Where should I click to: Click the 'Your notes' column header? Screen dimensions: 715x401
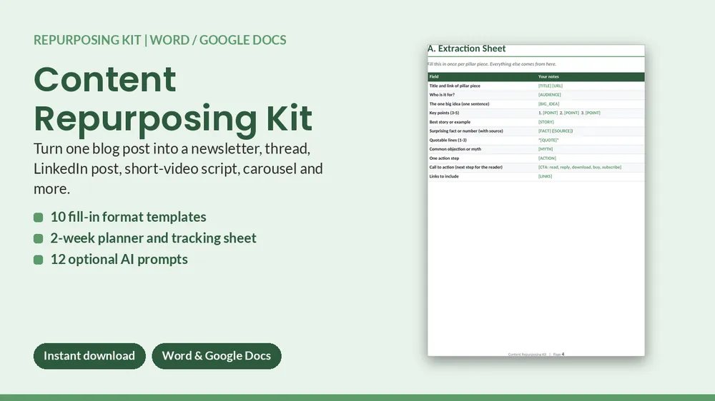pos(548,77)
